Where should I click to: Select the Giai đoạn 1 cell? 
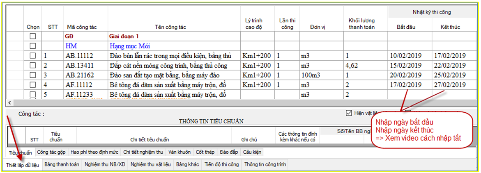pos(174,36)
